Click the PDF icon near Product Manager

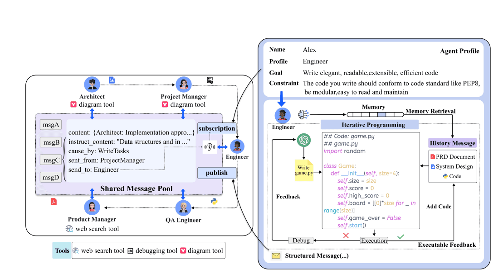54,202
